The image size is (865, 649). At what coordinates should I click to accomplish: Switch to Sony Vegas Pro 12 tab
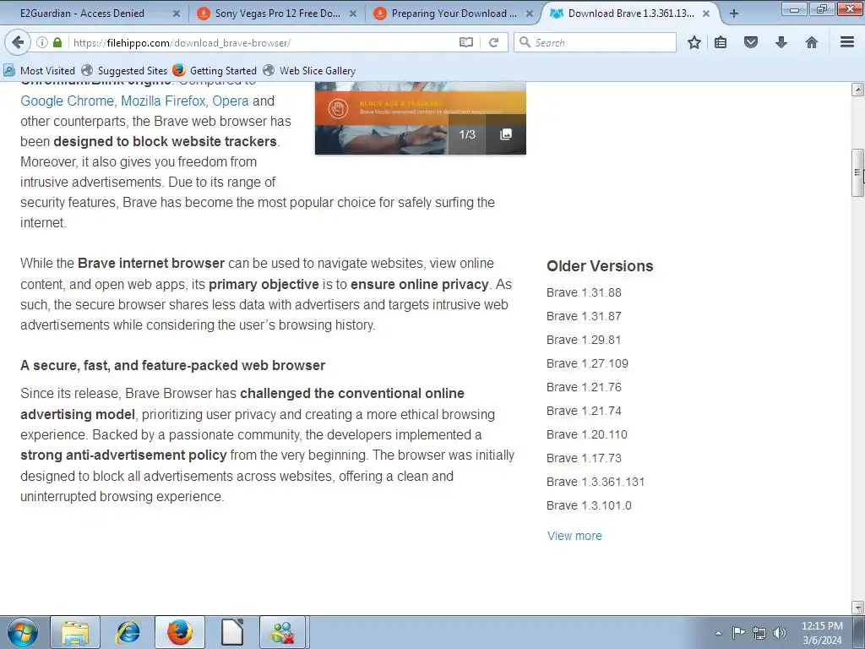coord(277,14)
